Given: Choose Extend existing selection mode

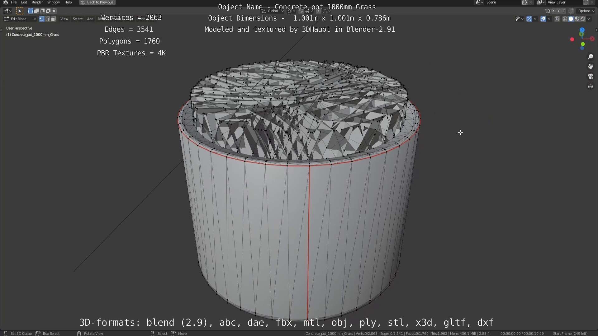Looking at the screenshot, I should point(36,11).
